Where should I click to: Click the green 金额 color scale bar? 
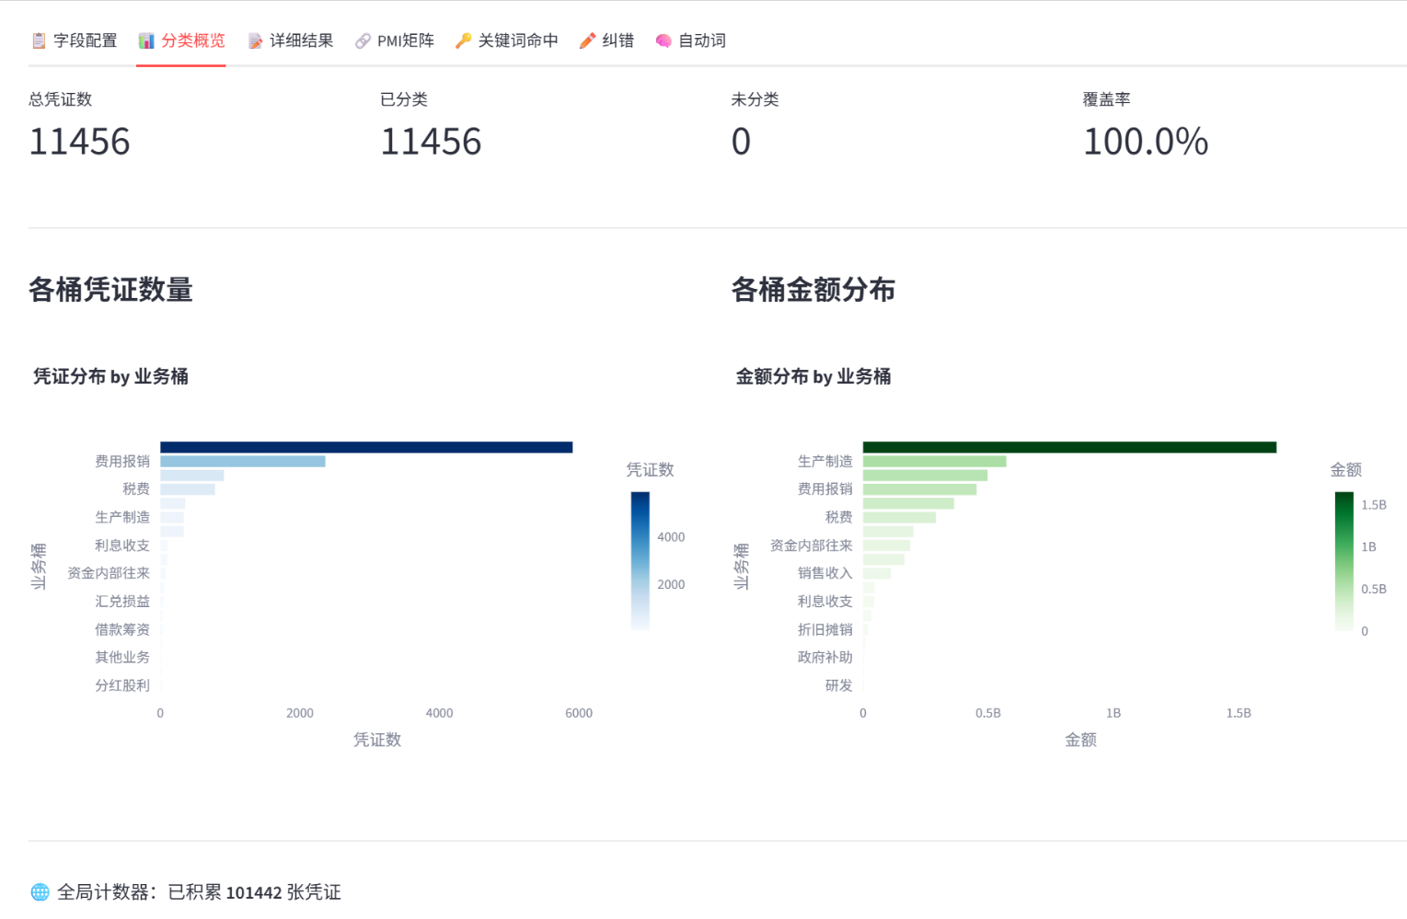tap(1344, 561)
